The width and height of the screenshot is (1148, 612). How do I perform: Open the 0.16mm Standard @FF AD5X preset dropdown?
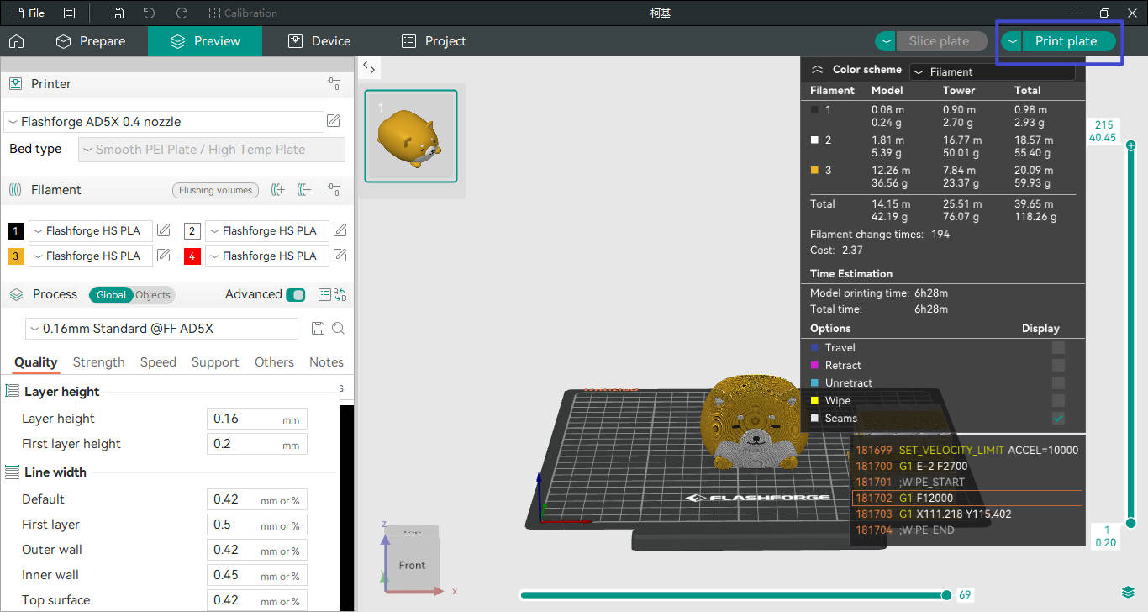pos(162,329)
